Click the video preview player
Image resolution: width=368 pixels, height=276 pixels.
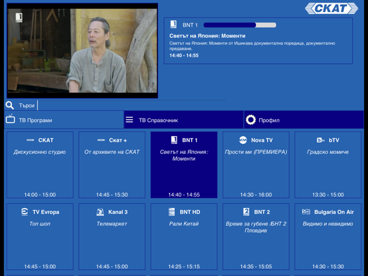[82, 51]
